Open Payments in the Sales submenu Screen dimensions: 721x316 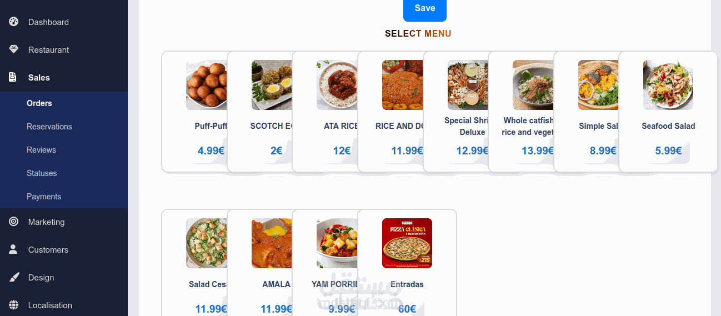point(43,197)
